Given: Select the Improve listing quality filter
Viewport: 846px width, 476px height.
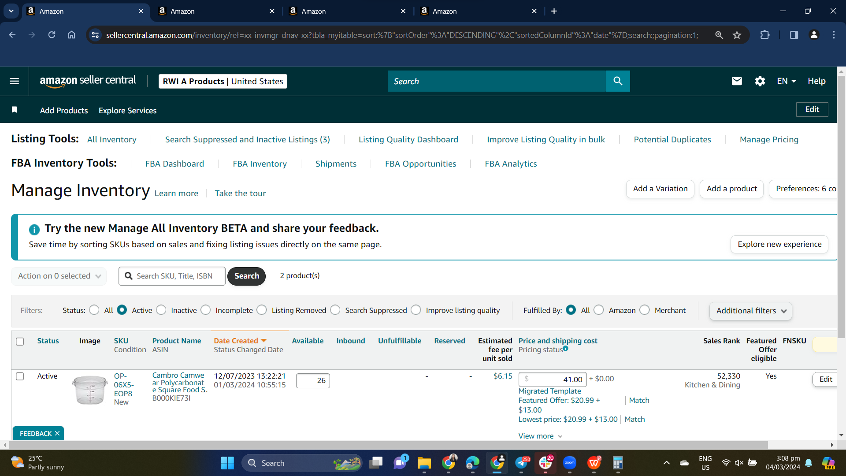Looking at the screenshot, I should [x=416, y=310].
